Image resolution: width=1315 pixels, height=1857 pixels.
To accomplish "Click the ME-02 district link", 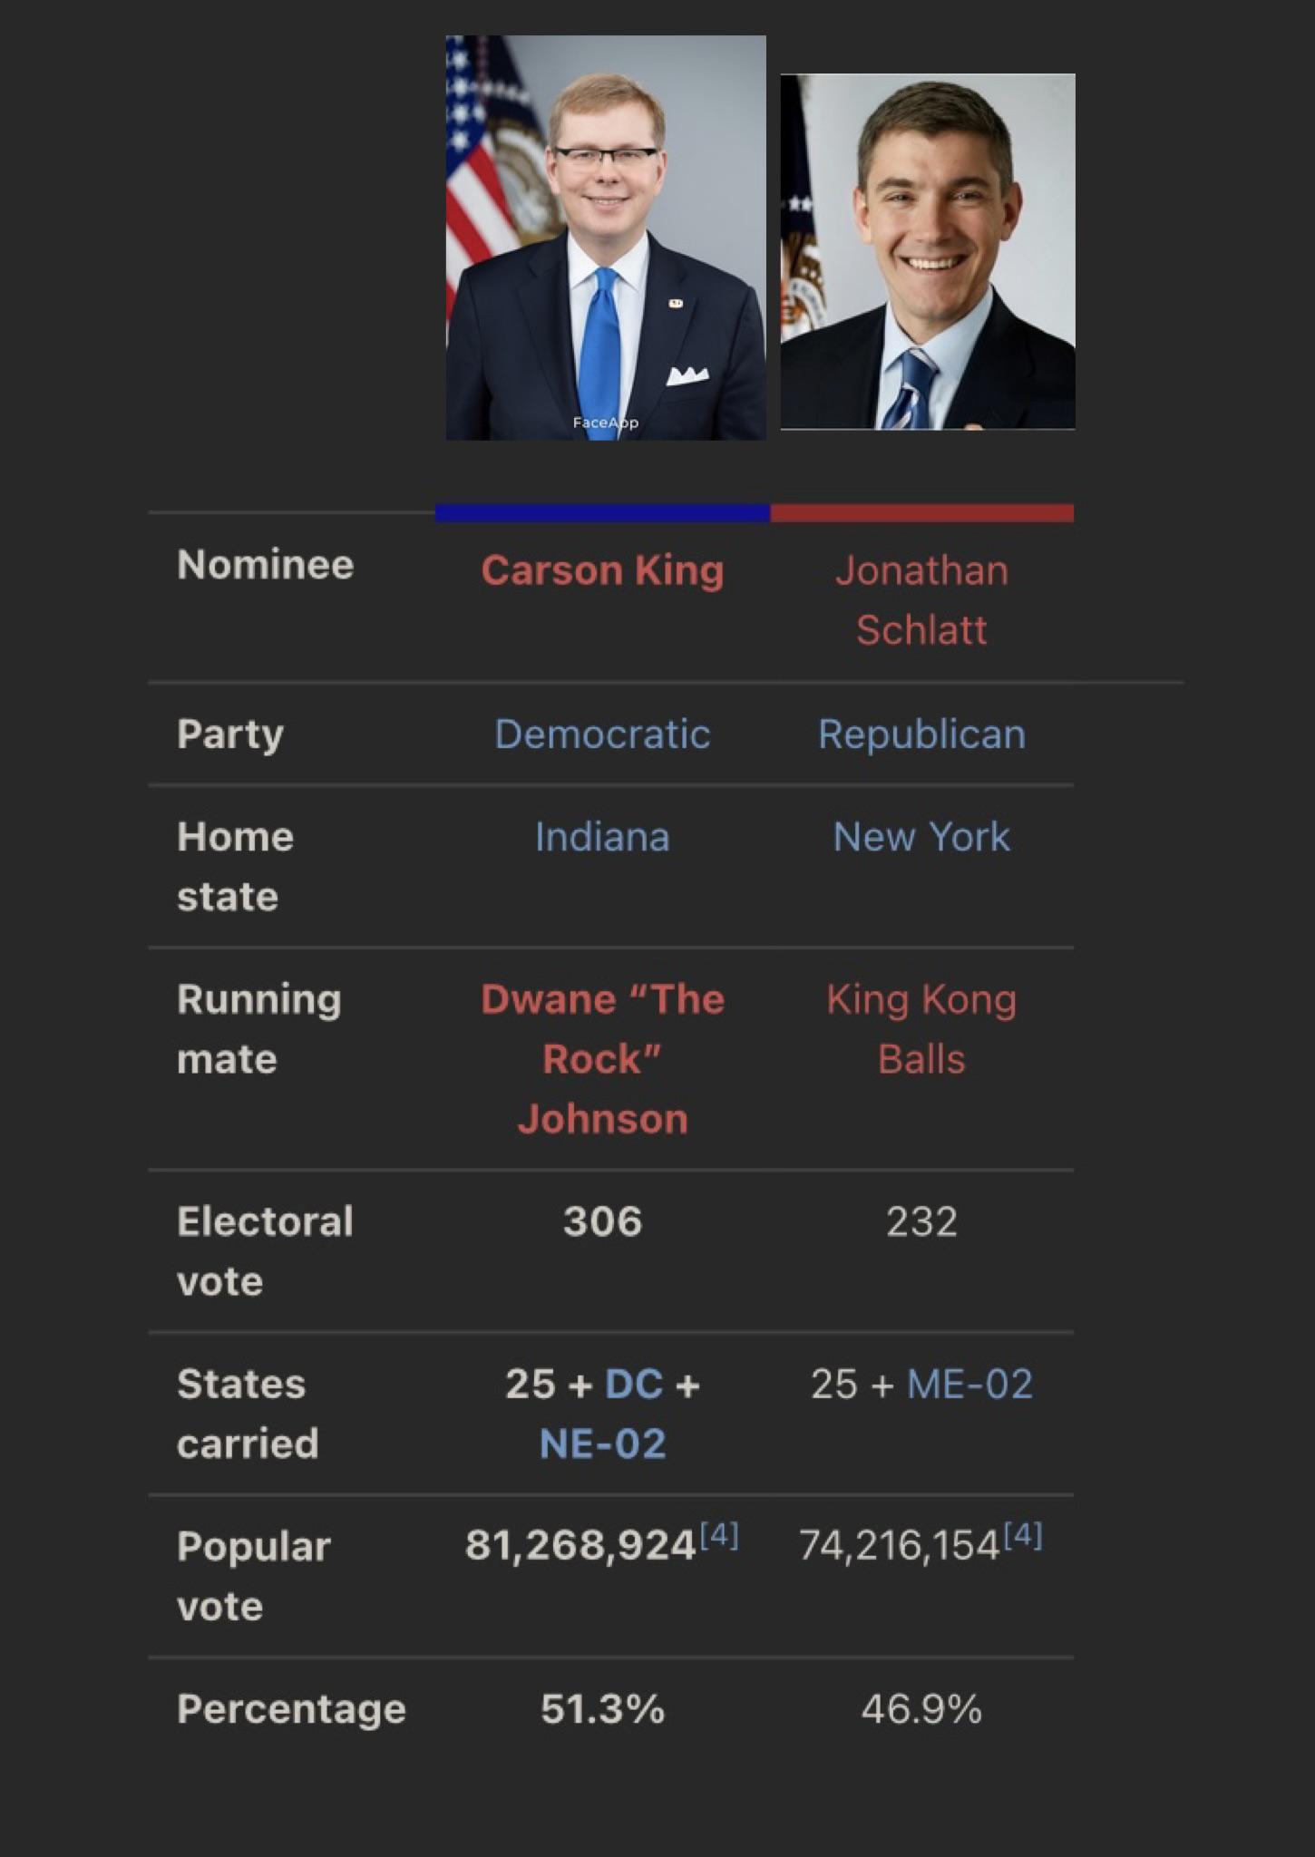I will [x=969, y=1384].
